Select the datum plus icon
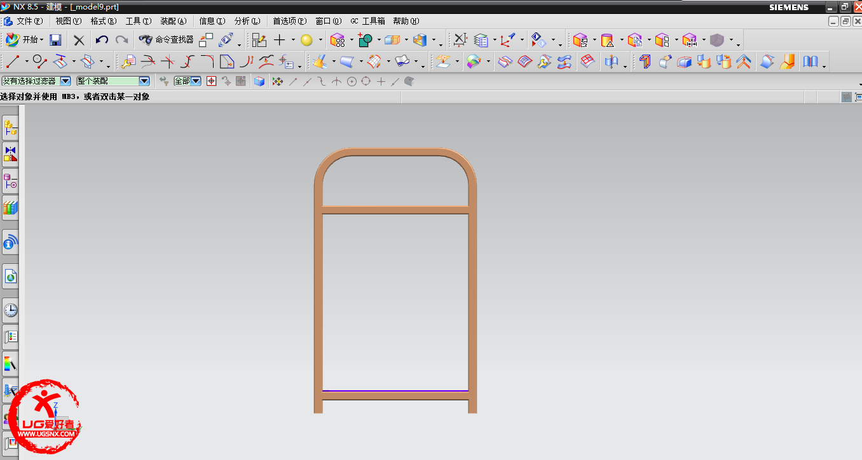 [279, 40]
